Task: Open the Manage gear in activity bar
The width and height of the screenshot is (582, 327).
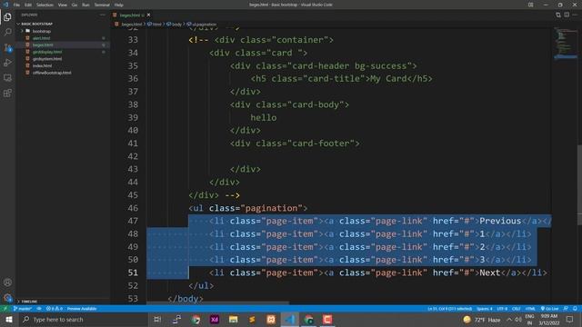Action: pos(7,297)
